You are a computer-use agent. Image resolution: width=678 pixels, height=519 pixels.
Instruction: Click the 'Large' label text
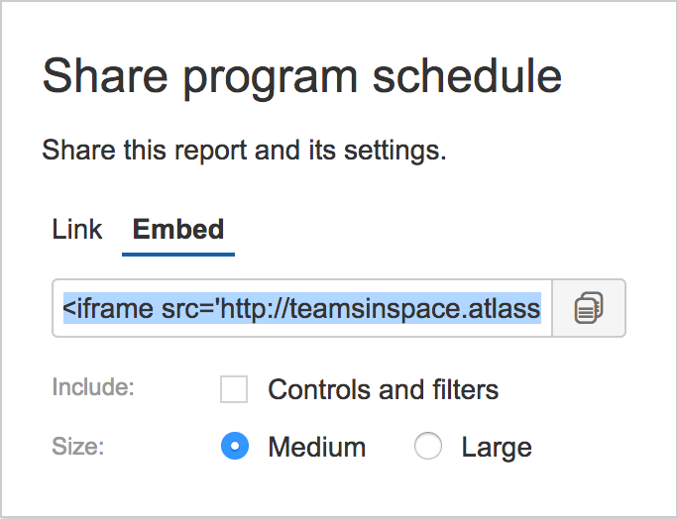coord(497,448)
